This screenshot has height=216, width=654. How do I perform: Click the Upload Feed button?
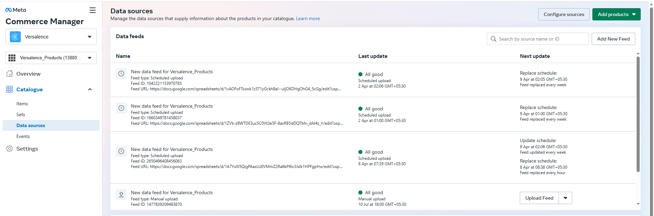[x=539, y=198]
